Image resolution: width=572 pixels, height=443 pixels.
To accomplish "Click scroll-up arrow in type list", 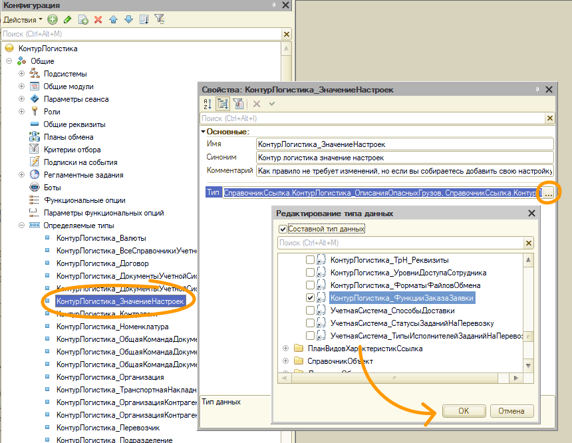I will (528, 260).
